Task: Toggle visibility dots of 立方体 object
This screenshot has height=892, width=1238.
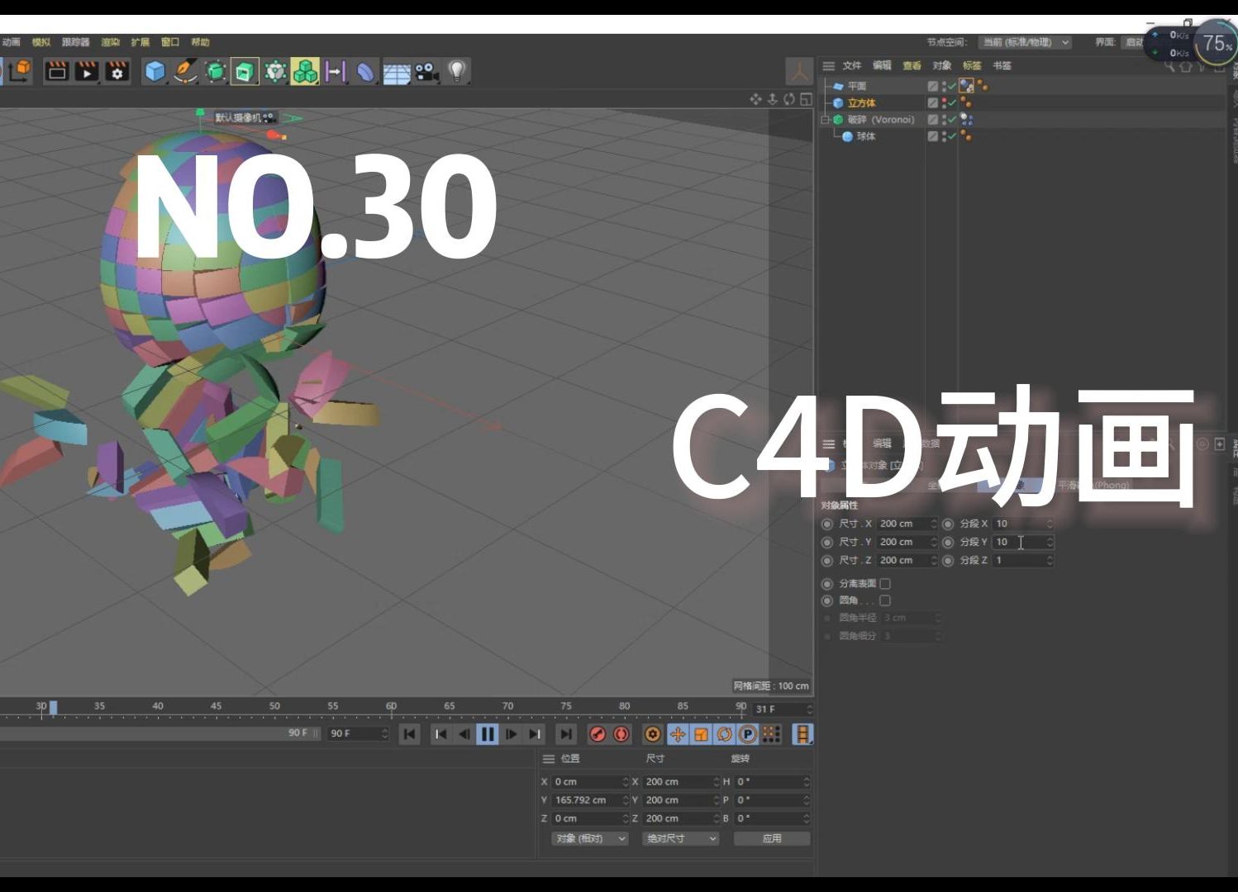Action: pyautogui.click(x=944, y=103)
